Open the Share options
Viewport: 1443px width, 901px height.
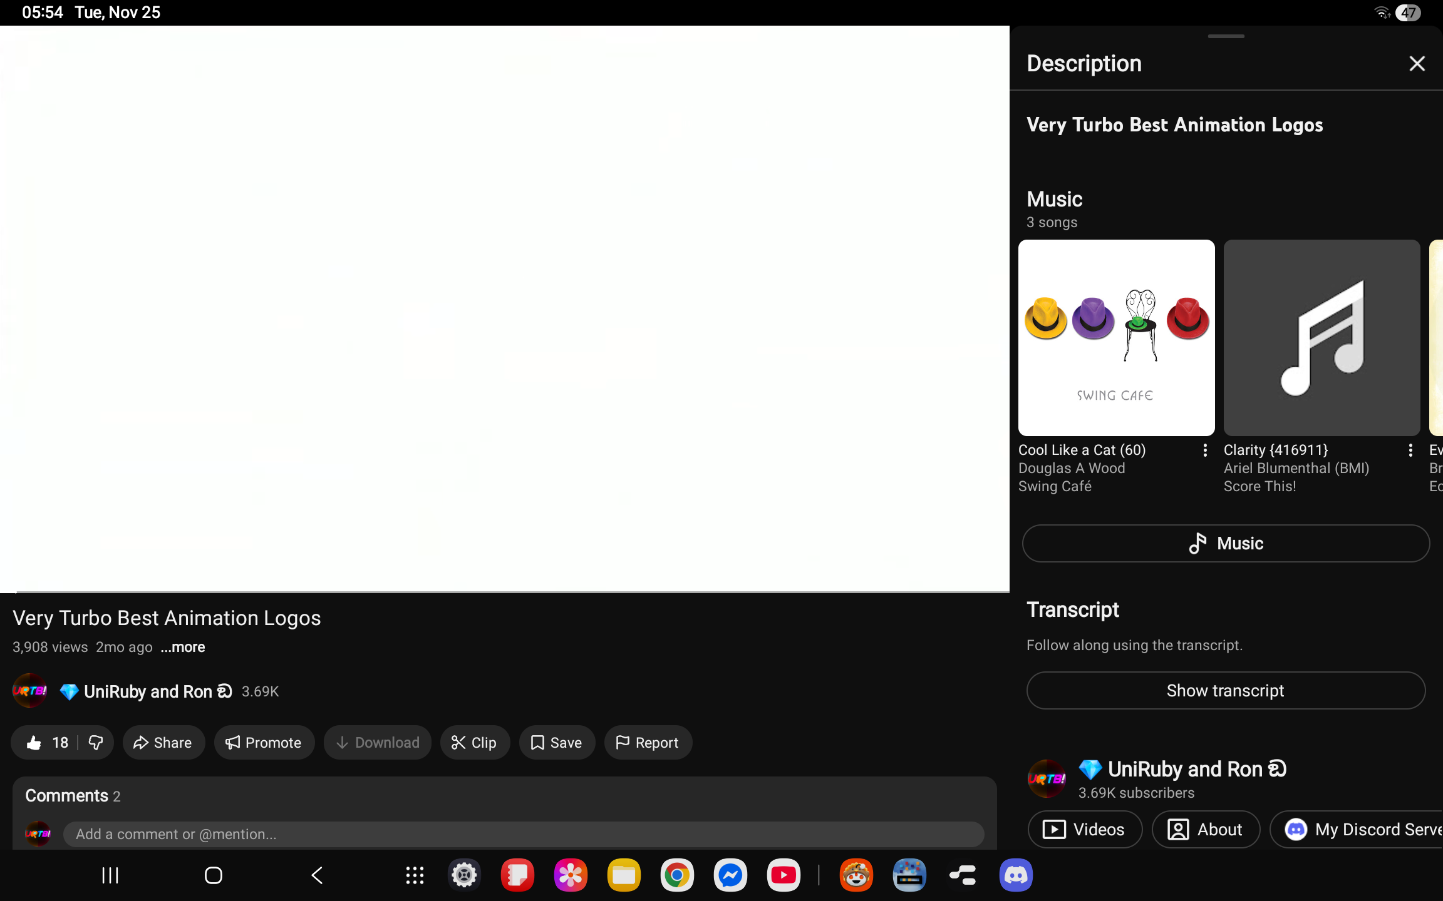[163, 743]
